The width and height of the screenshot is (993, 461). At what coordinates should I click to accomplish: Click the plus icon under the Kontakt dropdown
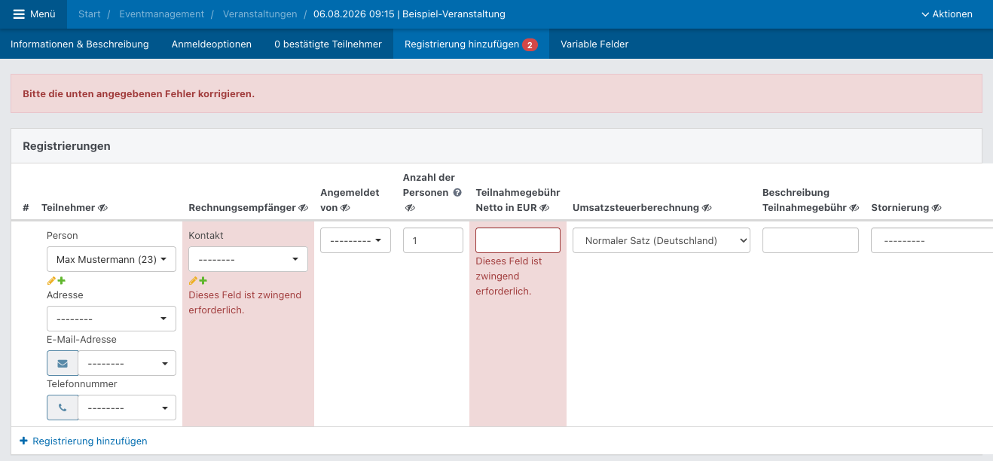[x=202, y=279]
